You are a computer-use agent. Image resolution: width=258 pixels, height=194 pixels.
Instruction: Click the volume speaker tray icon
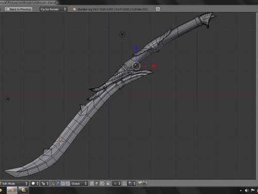pos(247,190)
